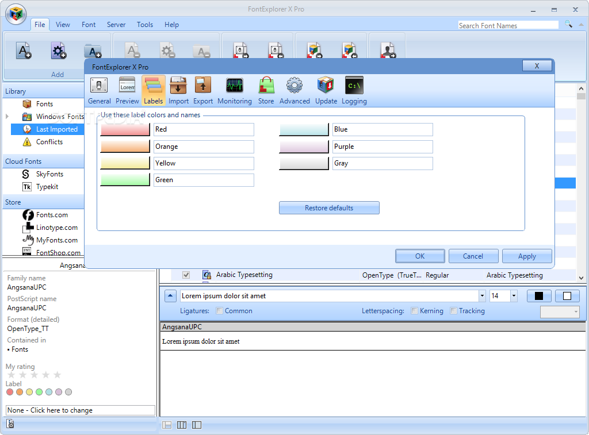Open the preview text dropdown arrow
The image size is (589, 435).
(x=483, y=296)
